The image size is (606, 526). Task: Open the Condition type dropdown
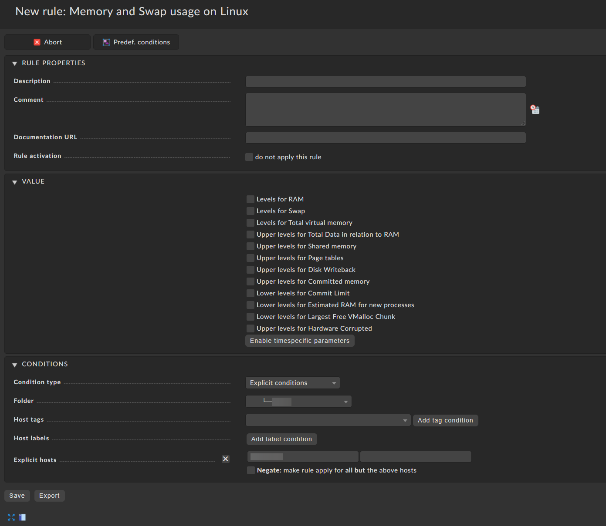pyautogui.click(x=292, y=382)
